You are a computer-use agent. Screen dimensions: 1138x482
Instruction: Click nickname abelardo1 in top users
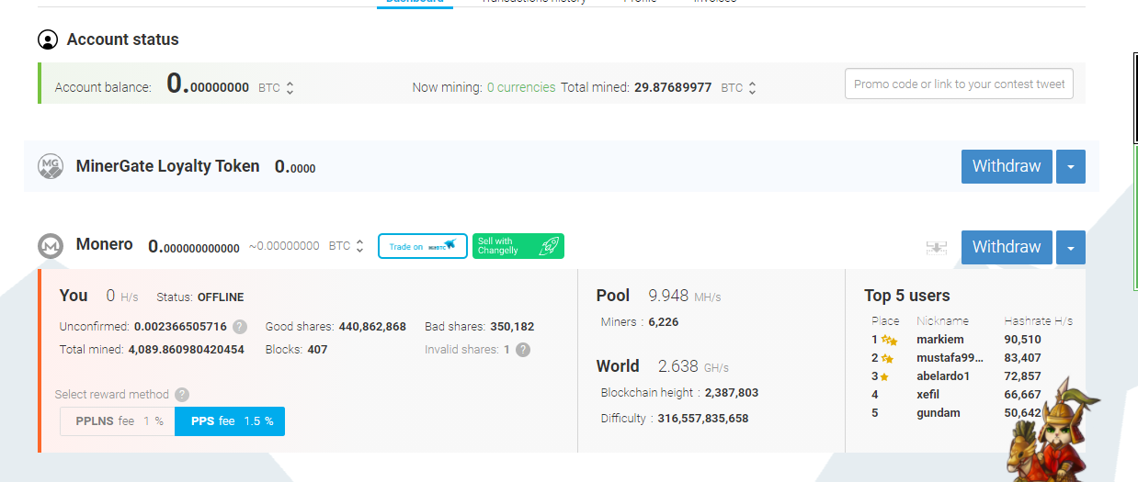[x=943, y=376]
